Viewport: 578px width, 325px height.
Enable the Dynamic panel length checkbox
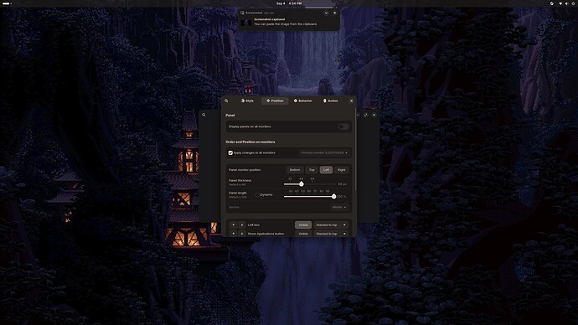[x=257, y=195]
